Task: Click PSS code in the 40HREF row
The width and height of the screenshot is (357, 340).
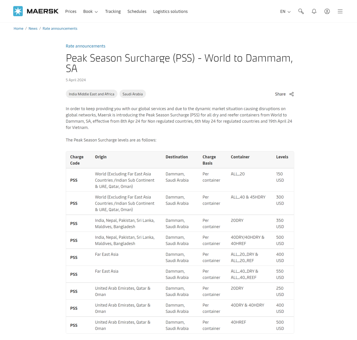Action: pos(74,325)
